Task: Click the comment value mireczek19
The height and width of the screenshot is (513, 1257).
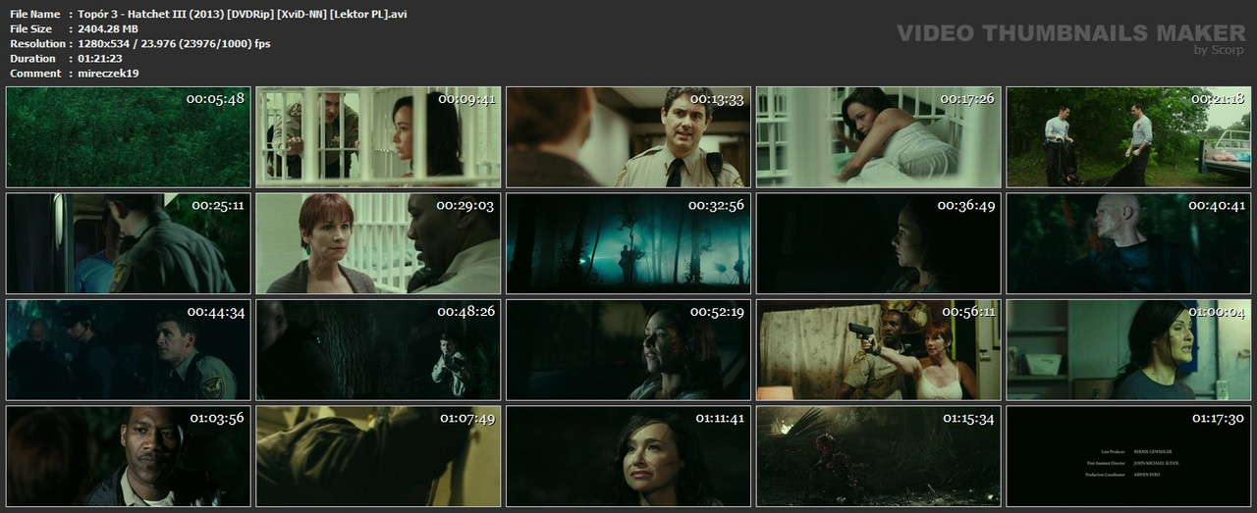Action: pyautogui.click(x=108, y=74)
